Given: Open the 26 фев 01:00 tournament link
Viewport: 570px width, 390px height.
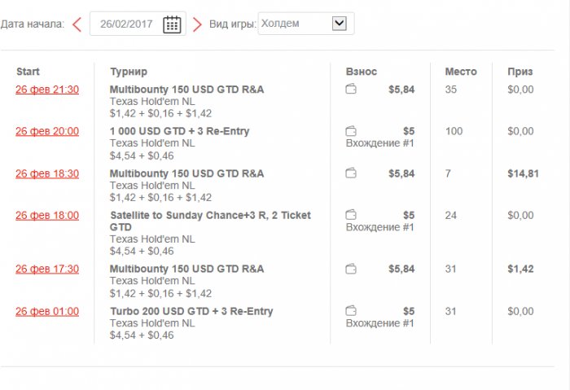Looking at the screenshot, I should pos(47,311).
